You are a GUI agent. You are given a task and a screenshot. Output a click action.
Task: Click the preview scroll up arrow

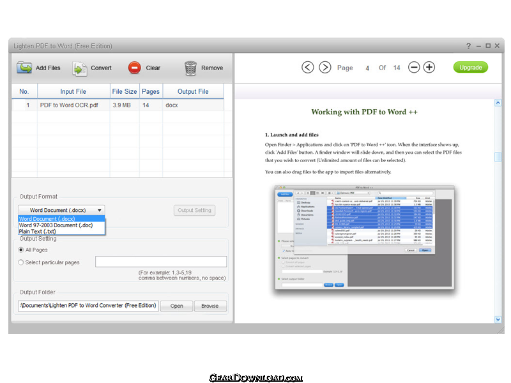coord(498,103)
